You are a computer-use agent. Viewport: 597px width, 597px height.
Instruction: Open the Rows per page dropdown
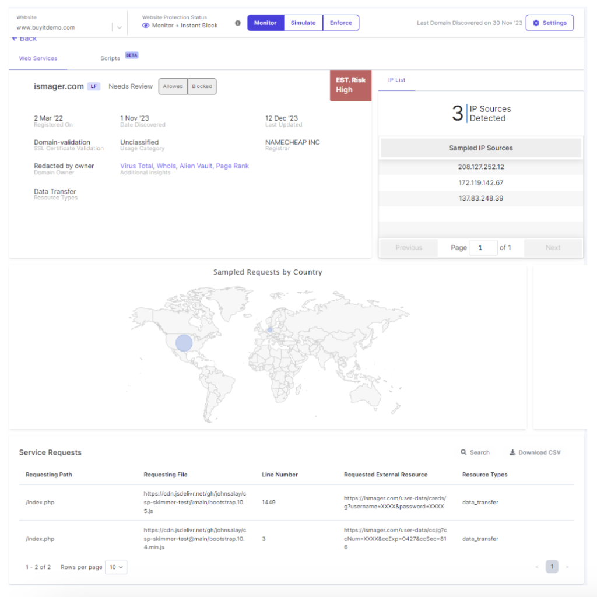point(115,567)
